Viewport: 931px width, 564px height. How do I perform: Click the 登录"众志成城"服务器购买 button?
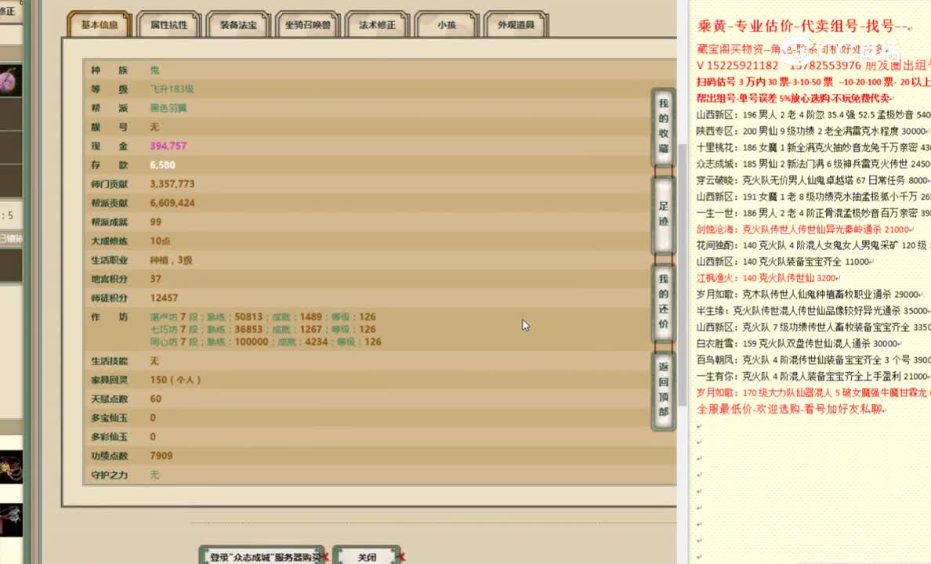(x=262, y=557)
